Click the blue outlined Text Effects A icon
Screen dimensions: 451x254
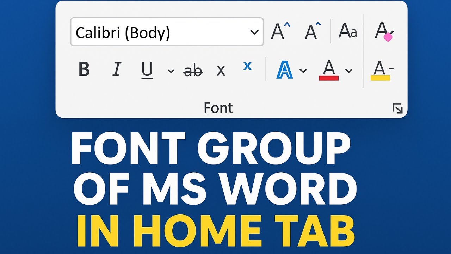pyautogui.click(x=284, y=69)
